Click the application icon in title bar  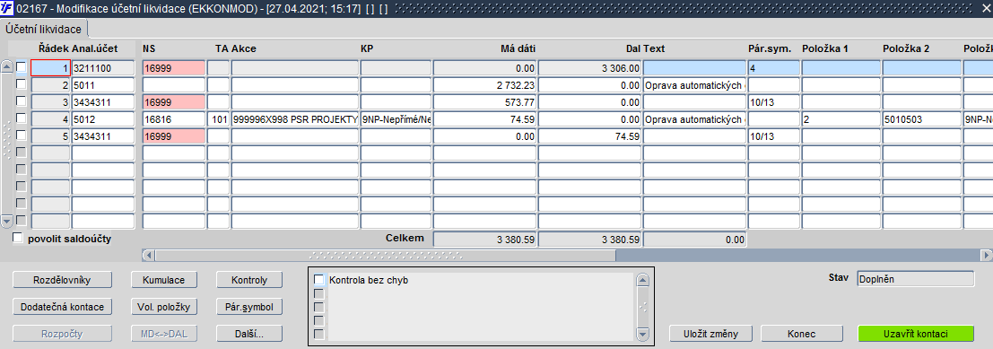coord(7,10)
